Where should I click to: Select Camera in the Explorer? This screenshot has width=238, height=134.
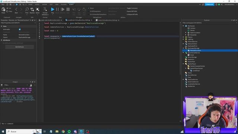point(193,28)
